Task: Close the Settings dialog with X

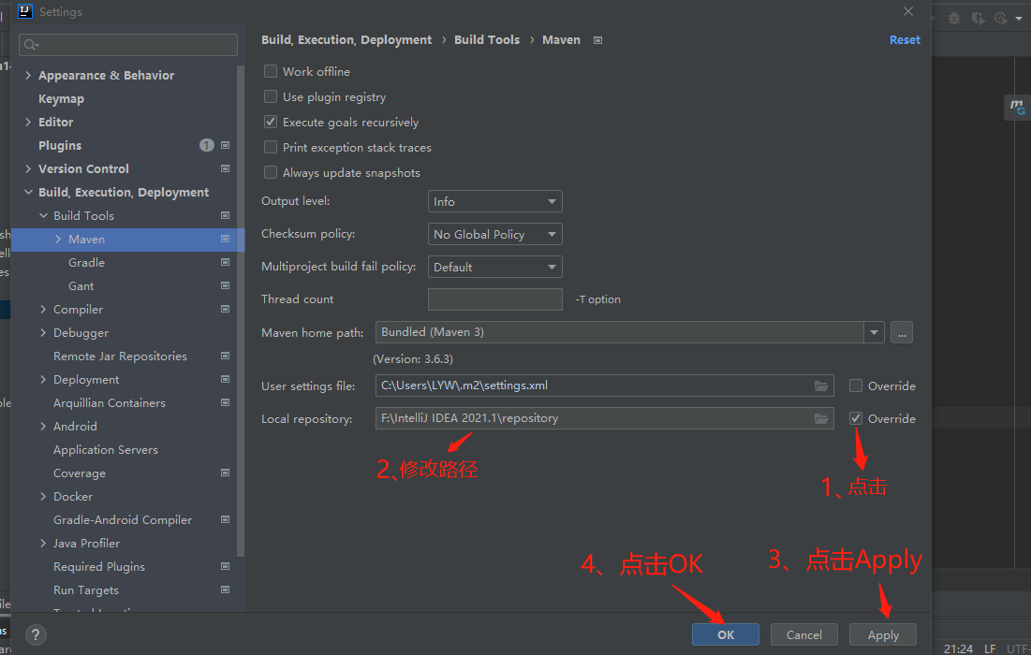Action: click(x=908, y=11)
